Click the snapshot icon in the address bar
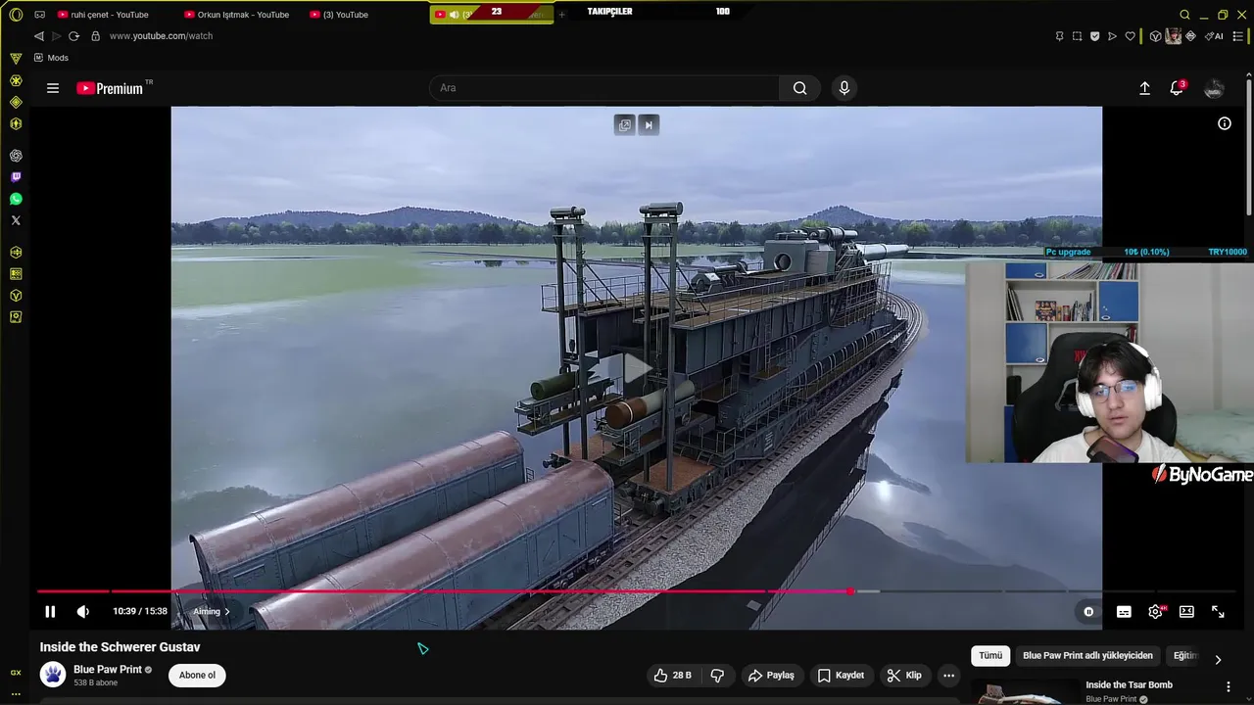Viewport: 1254px width, 705px height. pyautogui.click(x=1077, y=36)
